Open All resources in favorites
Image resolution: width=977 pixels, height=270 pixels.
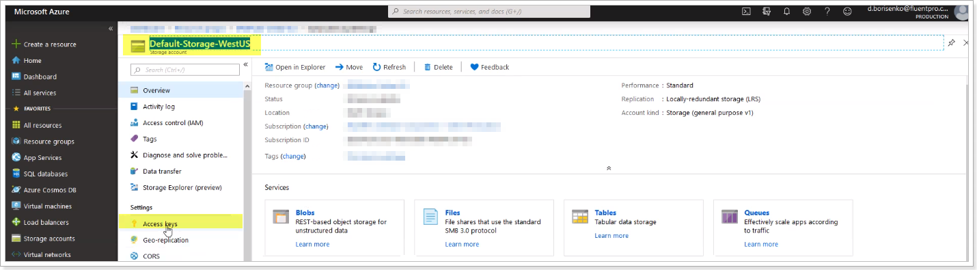coord(36,126)
